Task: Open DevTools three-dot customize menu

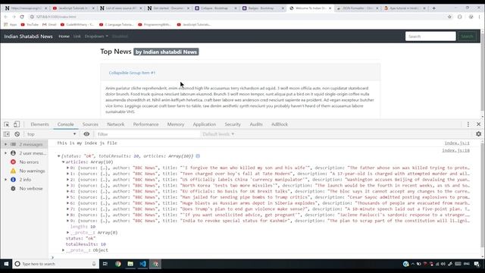Action: [x=468, y=124]
